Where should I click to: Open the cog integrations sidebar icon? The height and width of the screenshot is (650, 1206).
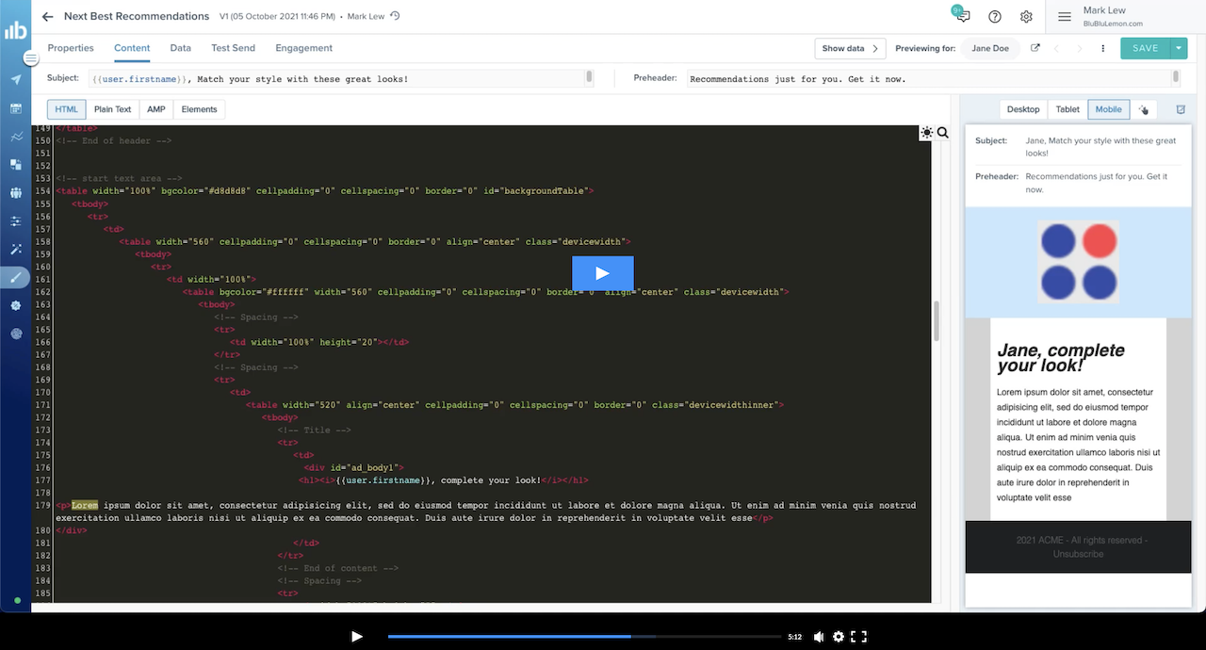tap(16, 305)
